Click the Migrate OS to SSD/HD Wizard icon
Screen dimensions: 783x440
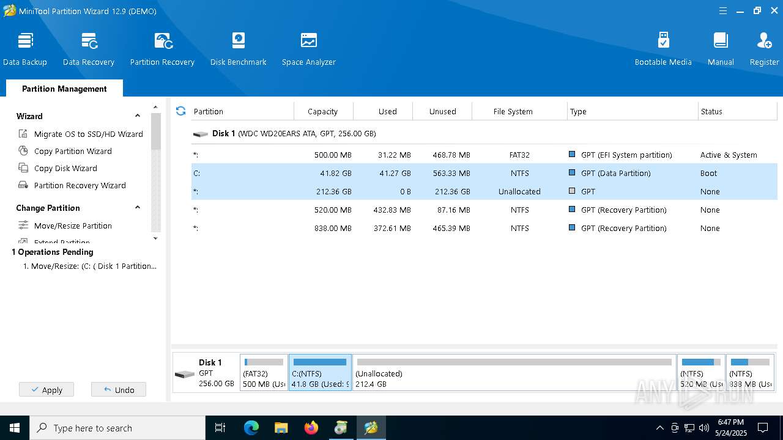pyautogui.click(x=23, y=134)
